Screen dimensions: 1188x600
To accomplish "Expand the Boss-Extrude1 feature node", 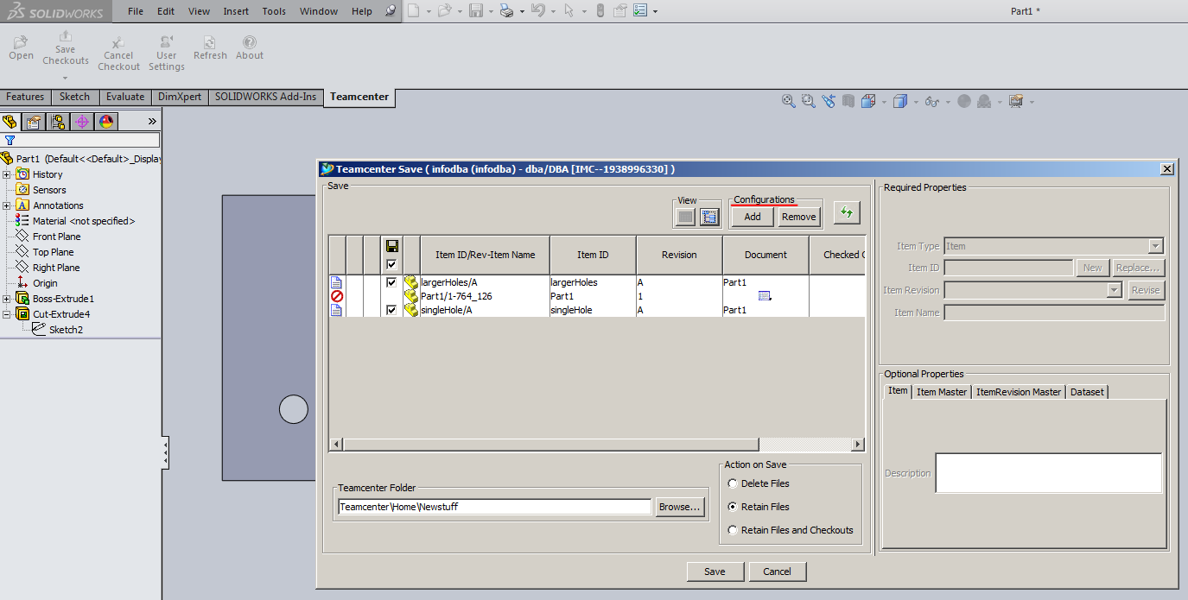I will tap(6, 299).
